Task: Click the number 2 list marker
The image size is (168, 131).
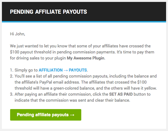Action: point(11,76)
